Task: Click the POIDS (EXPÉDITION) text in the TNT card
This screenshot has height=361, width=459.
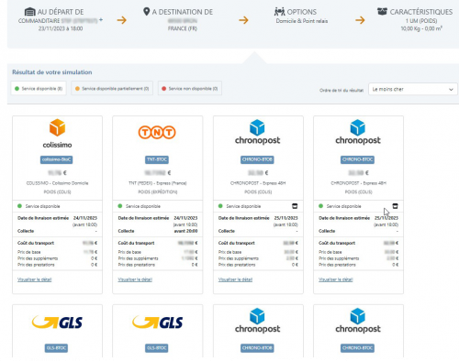Action: (158, 191)
